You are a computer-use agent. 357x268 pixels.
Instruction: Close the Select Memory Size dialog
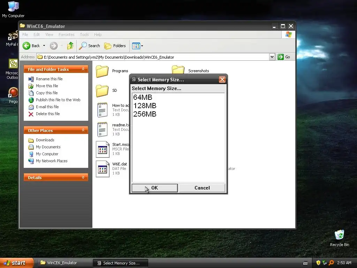(x=222, y=80)
